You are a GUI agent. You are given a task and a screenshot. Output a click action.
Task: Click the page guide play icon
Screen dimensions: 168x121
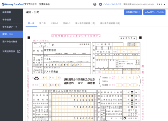pos(101,4)
